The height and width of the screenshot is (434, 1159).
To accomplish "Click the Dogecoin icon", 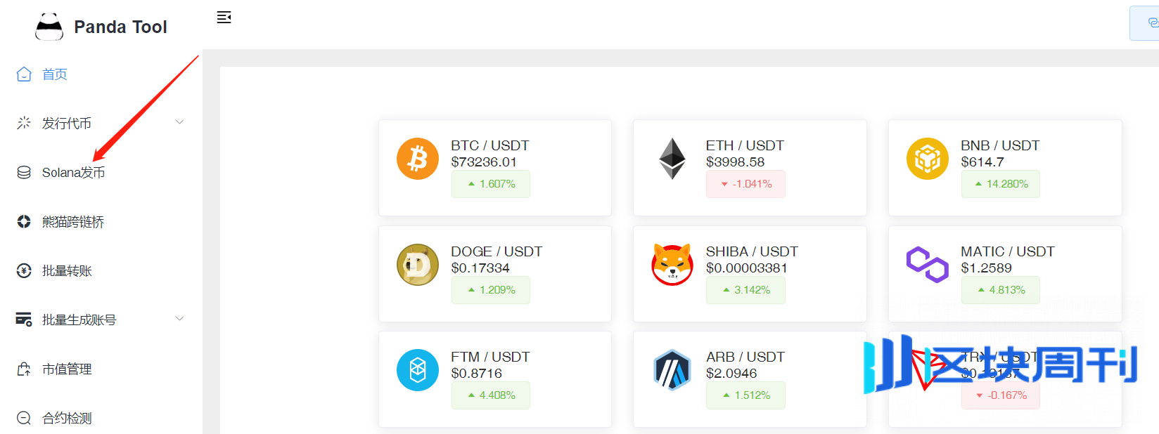I will pos(418,265).
